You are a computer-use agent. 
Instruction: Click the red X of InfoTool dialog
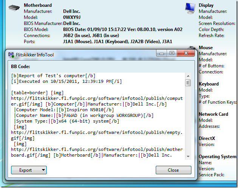pos(186,53)
